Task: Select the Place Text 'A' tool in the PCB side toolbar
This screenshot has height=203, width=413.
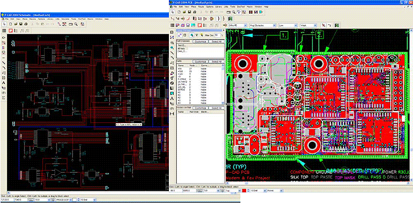Action: tap(172, 98)
